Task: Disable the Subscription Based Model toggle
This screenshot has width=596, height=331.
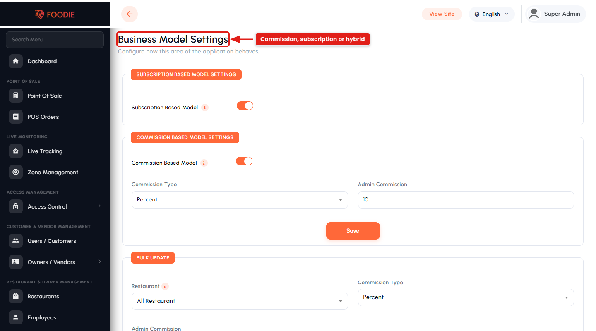Action: pyautogui.click(x=245, y=106)
